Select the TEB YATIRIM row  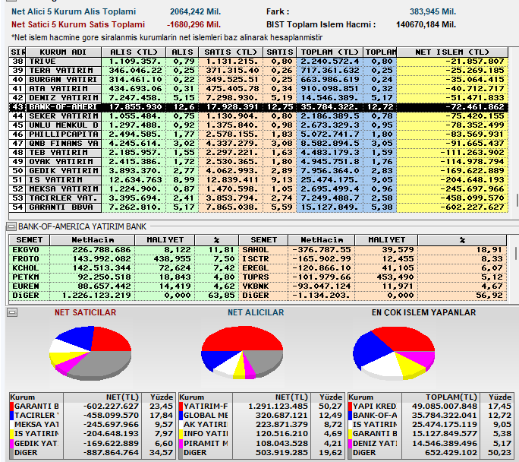(258, 153)
